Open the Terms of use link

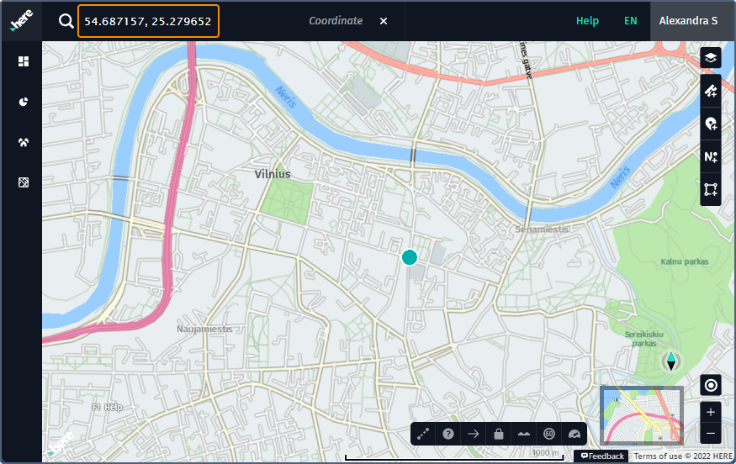click(659, 456)
